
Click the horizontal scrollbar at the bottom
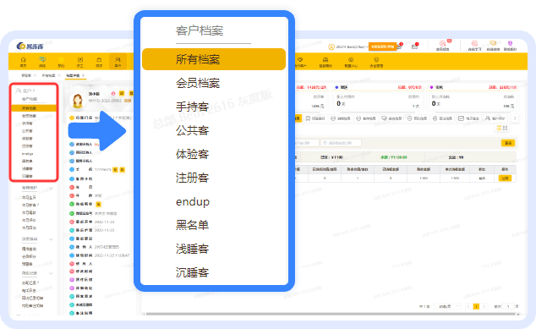coord(331,314)
